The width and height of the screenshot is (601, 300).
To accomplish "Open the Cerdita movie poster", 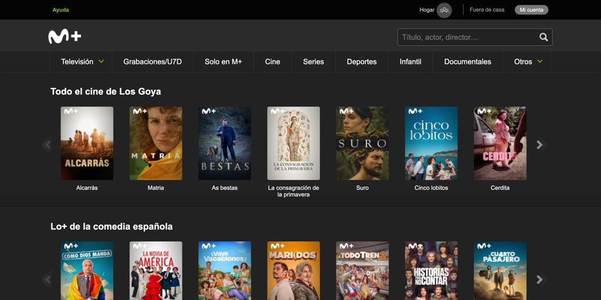I will [500, 143].
